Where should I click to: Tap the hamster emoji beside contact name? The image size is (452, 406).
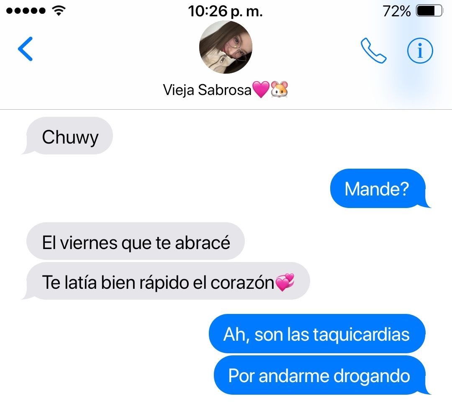click(x=279, y=89)
